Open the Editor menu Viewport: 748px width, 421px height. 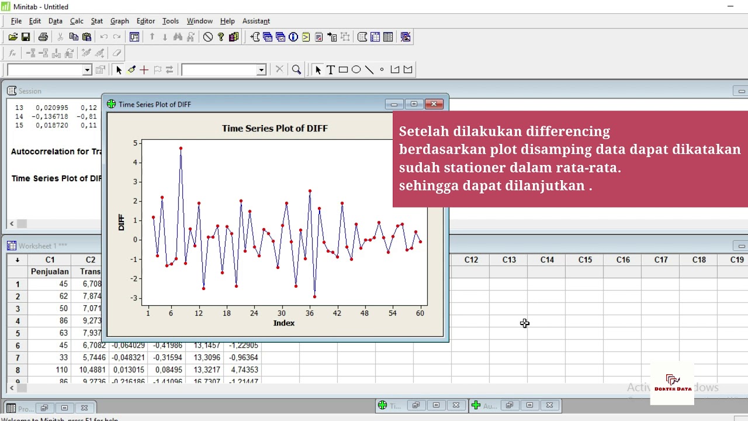146,21
